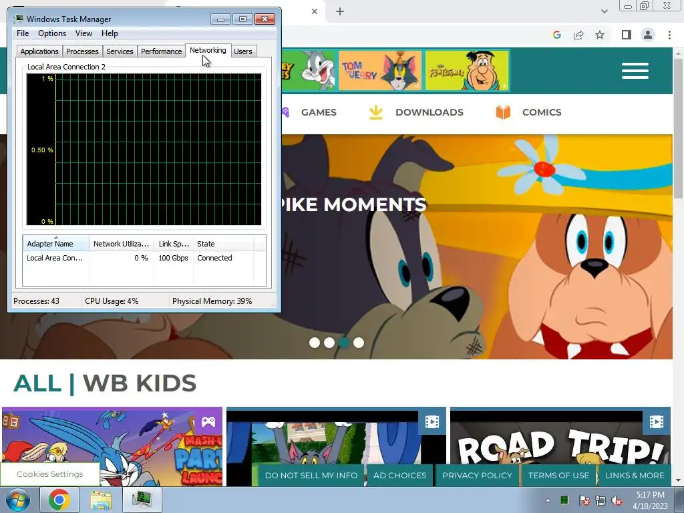The image size is (684, 513).
Task: Go to the COMICS section
Action: [x=542, y=112]
